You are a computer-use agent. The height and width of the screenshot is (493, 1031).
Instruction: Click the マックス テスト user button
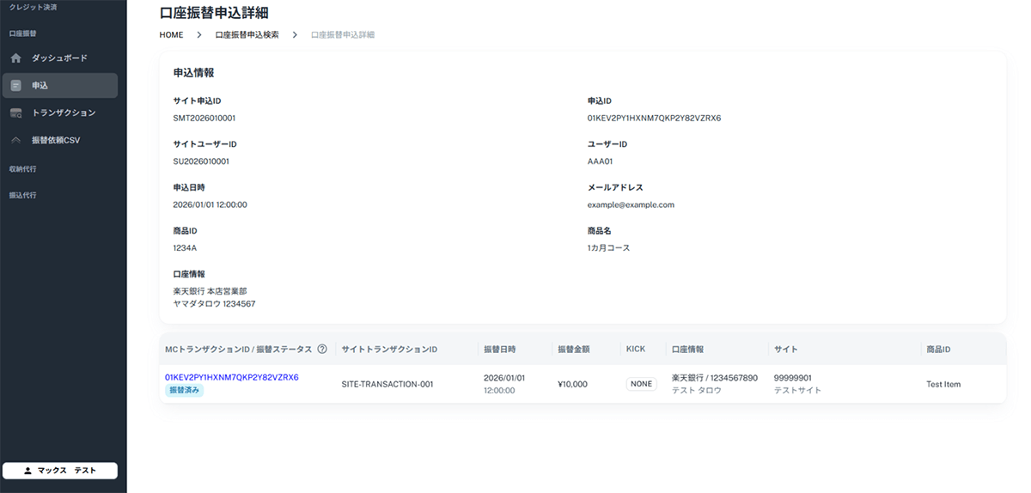(60, 471)
